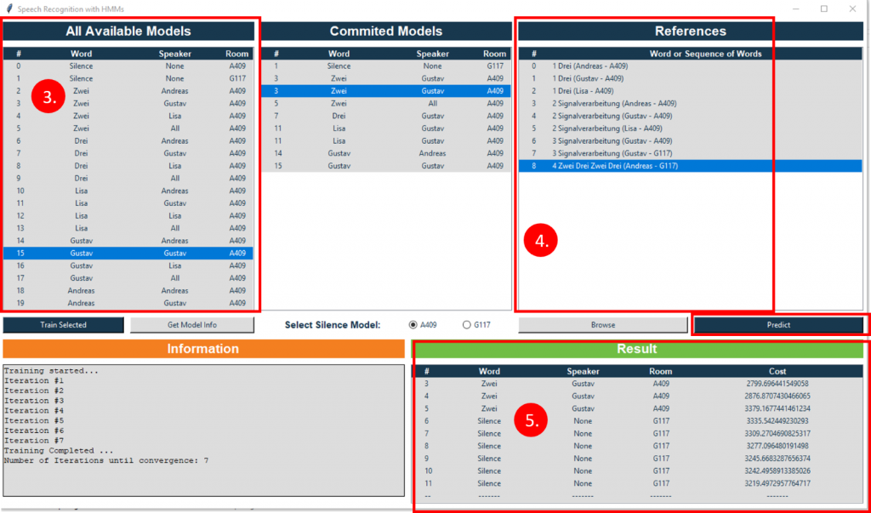Click result row 5 Zwei cost 3379.17

point(637,408)
